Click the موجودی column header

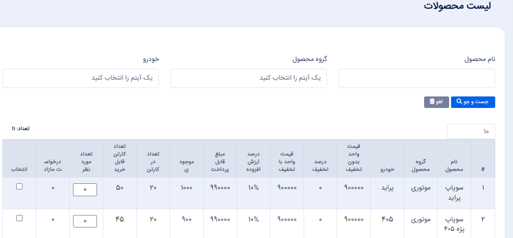(186, 166)
